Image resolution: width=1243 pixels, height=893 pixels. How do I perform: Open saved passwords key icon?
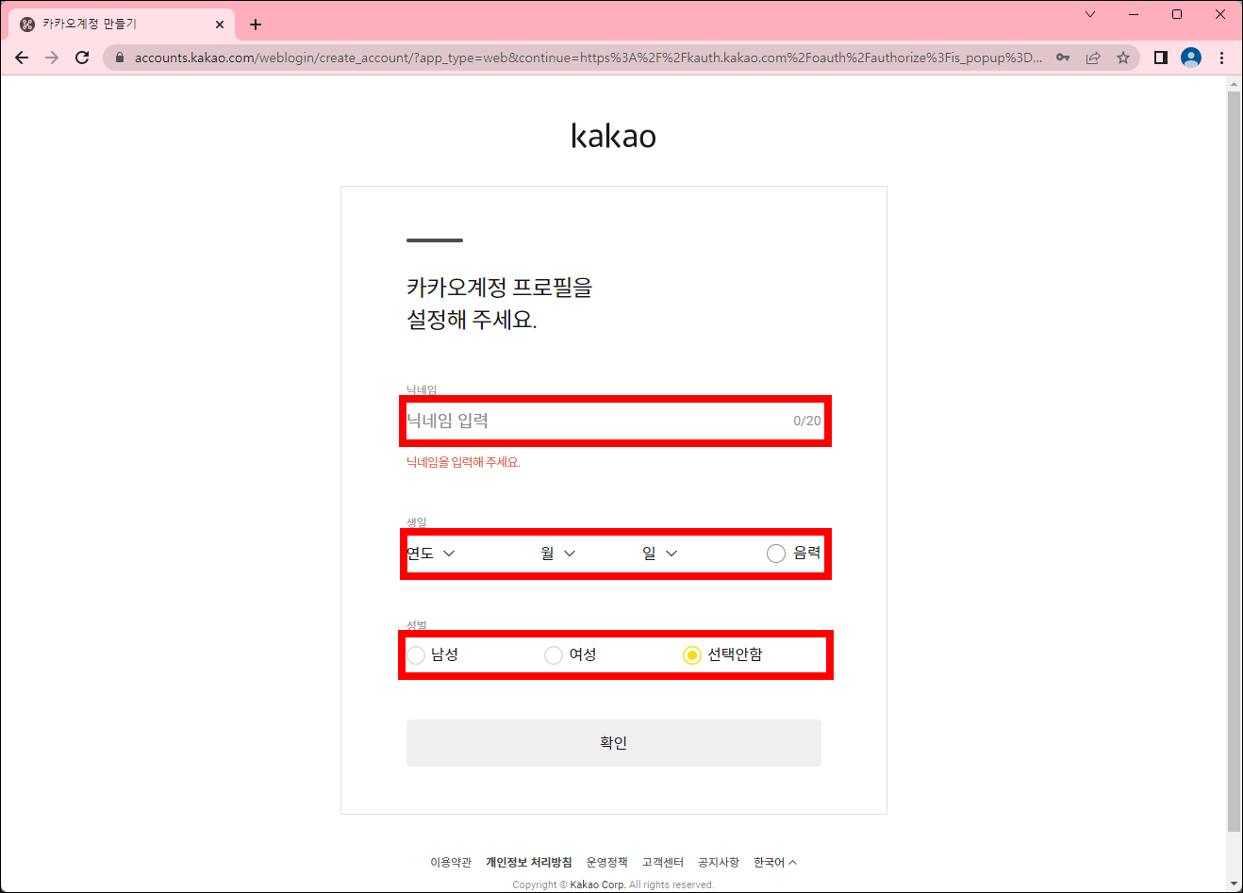coord(1063,58)
